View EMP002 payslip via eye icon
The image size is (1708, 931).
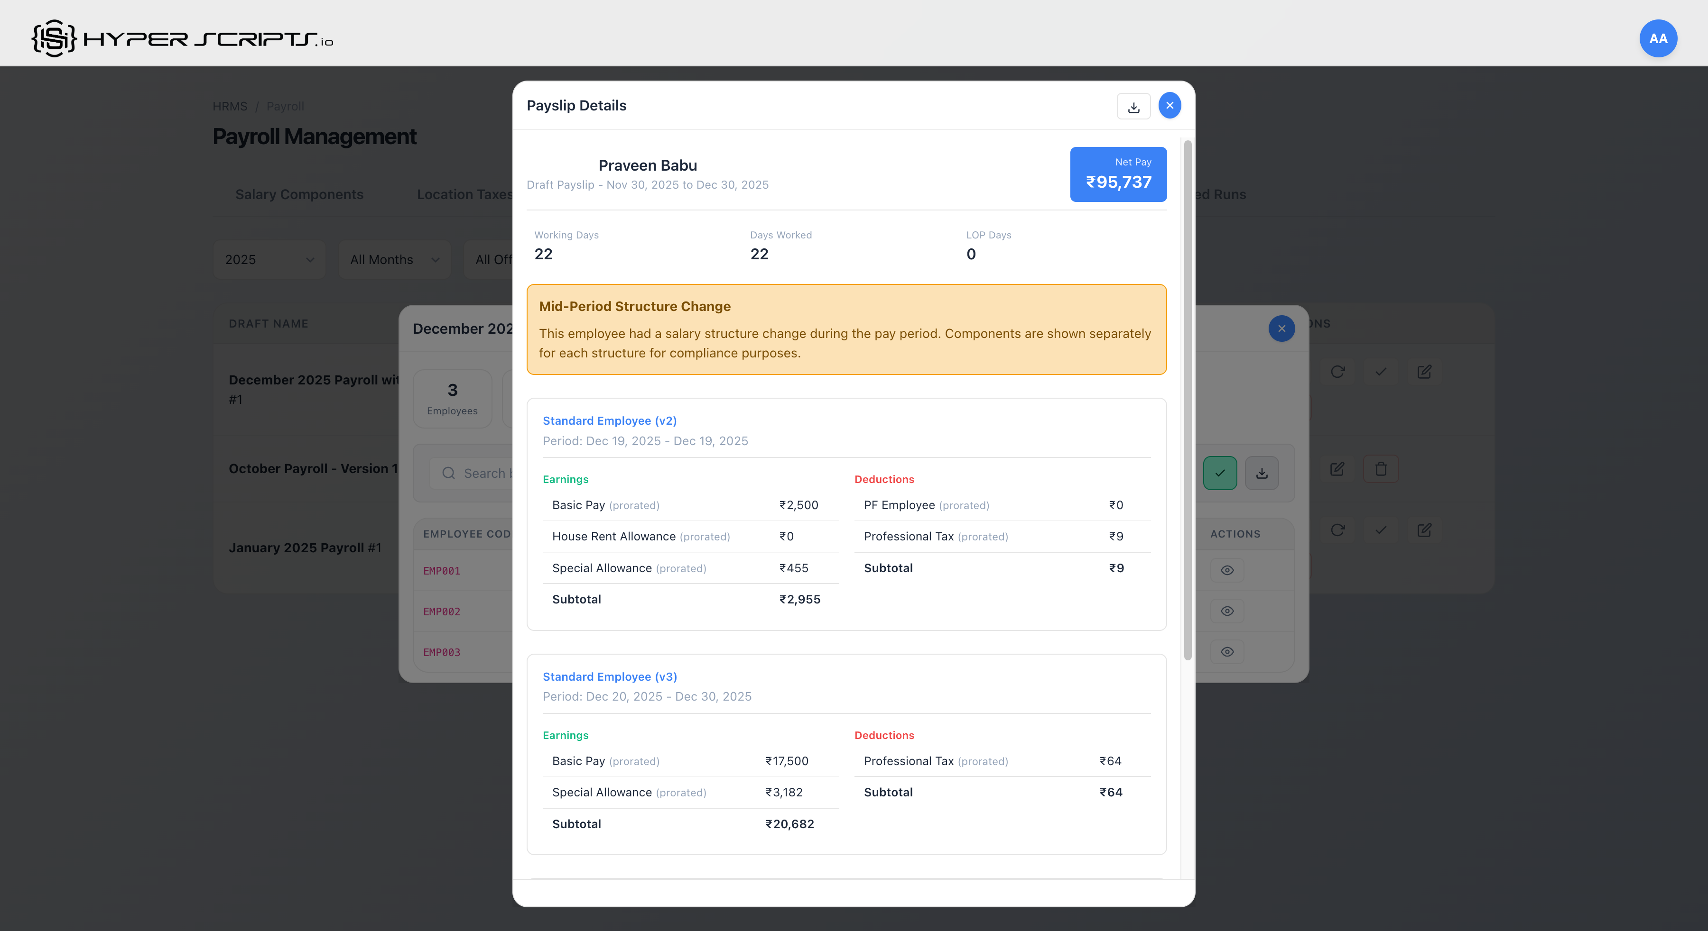pyautogui.click(x=1226, y=611)
